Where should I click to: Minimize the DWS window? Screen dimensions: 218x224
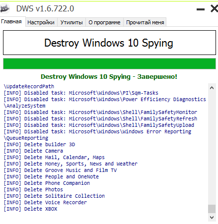coord(201,9)
